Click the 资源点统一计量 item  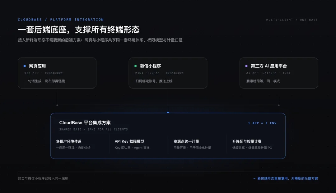click(186, 141)
